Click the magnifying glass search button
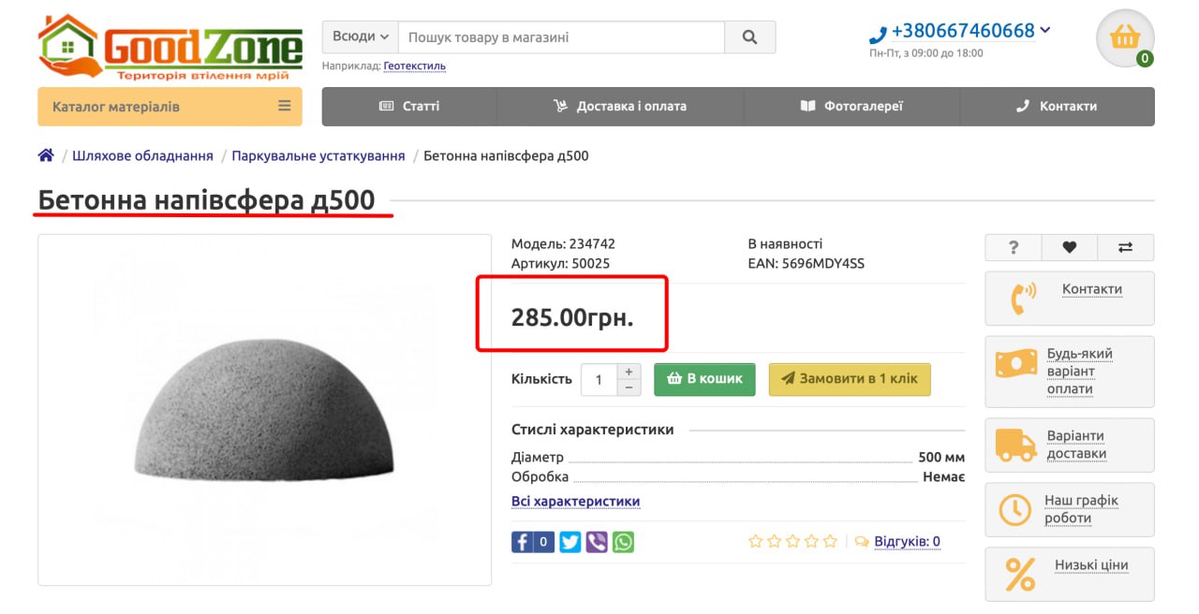Image resolution: width=1199 pixels, height=614 pixels. click(749, 37)
